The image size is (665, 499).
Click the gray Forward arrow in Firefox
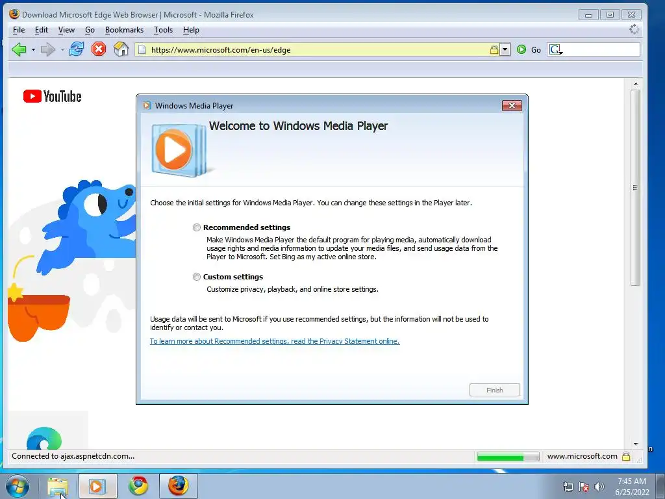tap(47, 49)
